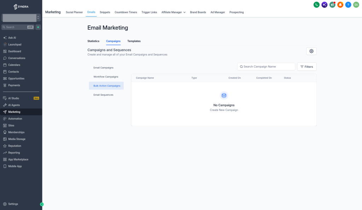This screenshot has height=210, width=362.
Task: Go to Prospecting tab
Action: 237,12
